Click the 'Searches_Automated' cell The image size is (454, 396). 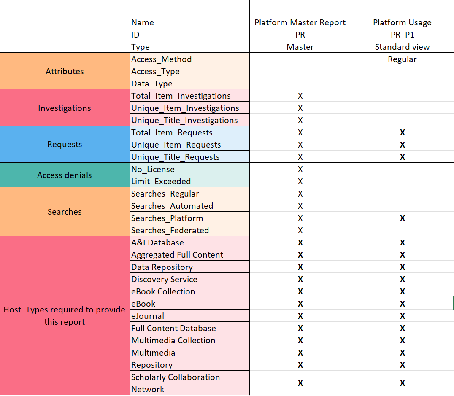pos(189,205)
